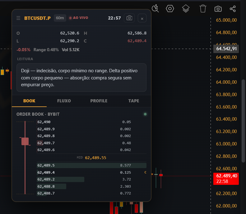Image resolution: width=246 pixels, height=214 pixels.
Task: Click the bid size 3.72
Action: pyautogui.click(x=127, y=179)
